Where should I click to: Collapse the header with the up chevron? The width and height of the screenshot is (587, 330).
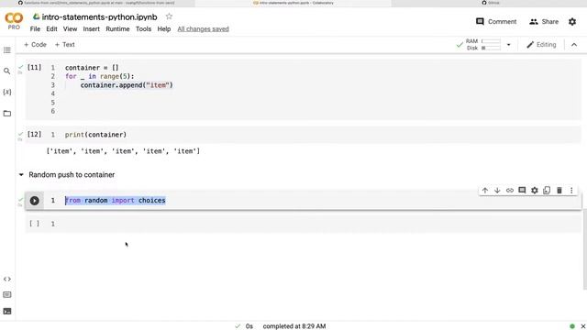574,45
